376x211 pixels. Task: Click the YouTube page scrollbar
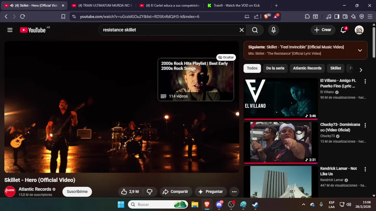coord(374,42)
